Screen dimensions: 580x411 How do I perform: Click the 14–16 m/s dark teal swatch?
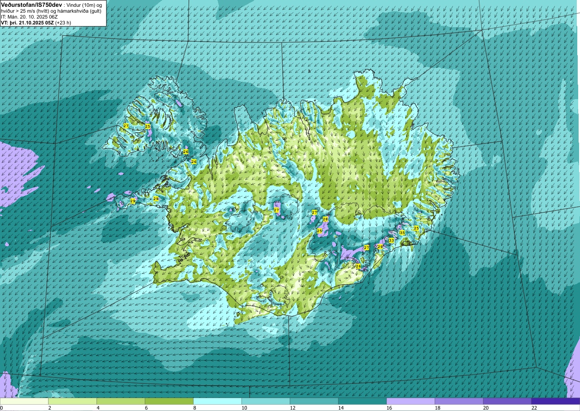(362, 401)
